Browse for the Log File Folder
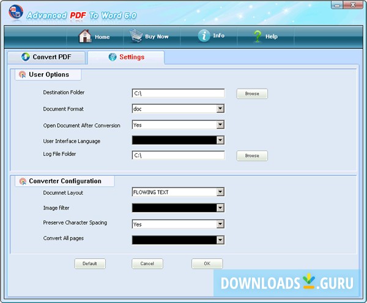Image resolution: width=367 pixels, height=303 pixels. 252,156
